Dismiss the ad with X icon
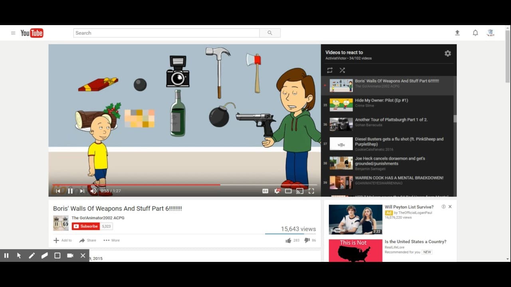This screenshot has height=287, width=511. pyautogui.click(x=450, y=207)
